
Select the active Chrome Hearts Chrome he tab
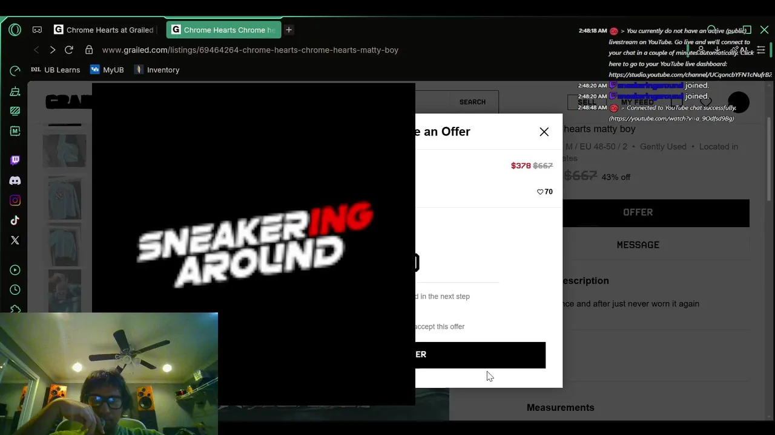[x=223, y=30]
